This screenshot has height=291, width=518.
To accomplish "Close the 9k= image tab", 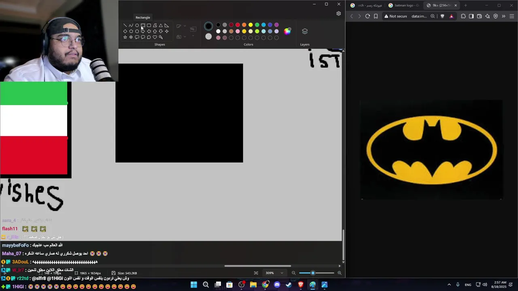I will pyautogui.click(x=456, y=5).
